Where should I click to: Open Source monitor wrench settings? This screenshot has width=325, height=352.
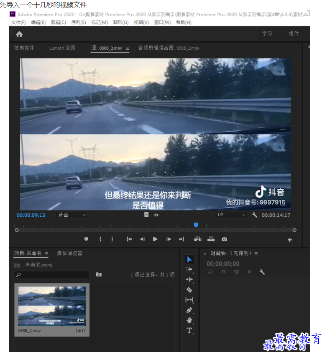(x=254, y=215)
